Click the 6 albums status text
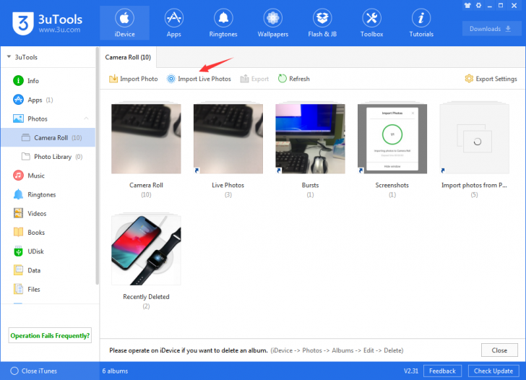This screenshot has height=380, width=526. point(115,371)
